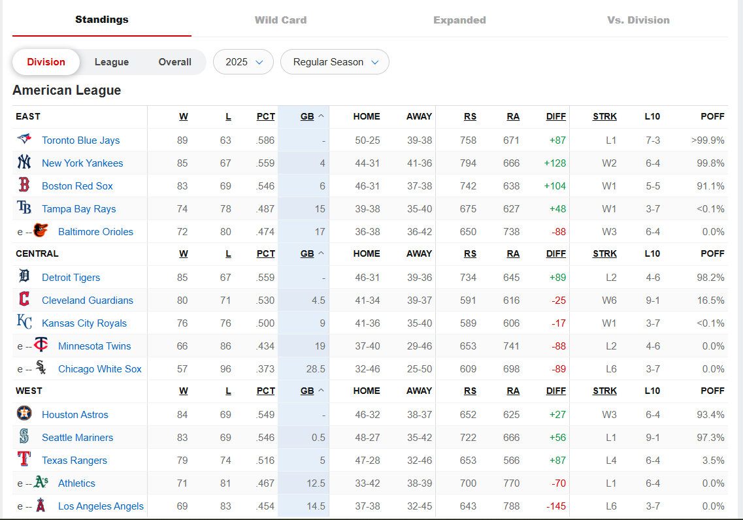This screenshot has height=520, width=743.
Task: Sort East division by GB
Action: coord(312,116)
